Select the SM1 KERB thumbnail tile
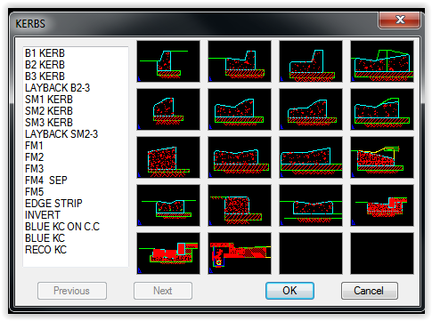 (168, 109)
